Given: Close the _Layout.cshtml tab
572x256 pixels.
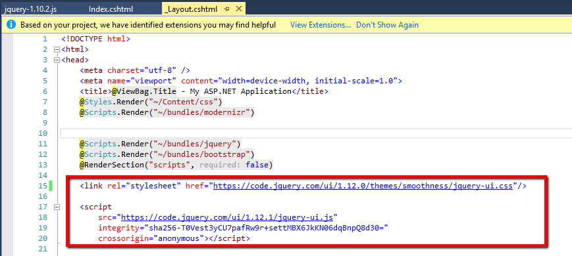Looking at the screenshot, I should point(238,9).
